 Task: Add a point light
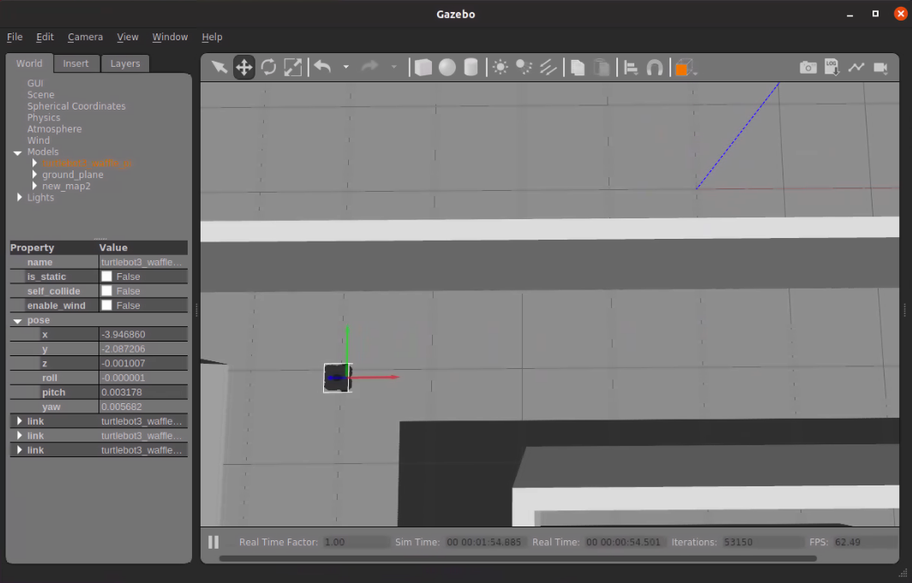[501, 68]
